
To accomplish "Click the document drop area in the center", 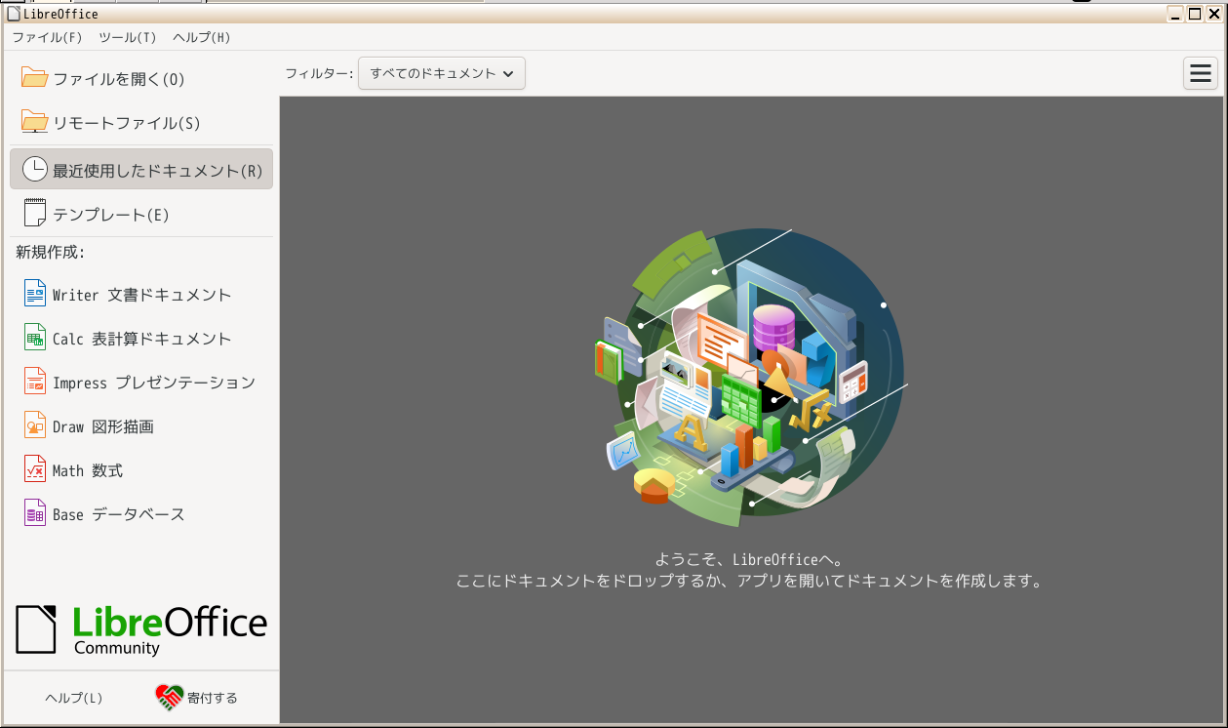I will [x=751, y=390].
